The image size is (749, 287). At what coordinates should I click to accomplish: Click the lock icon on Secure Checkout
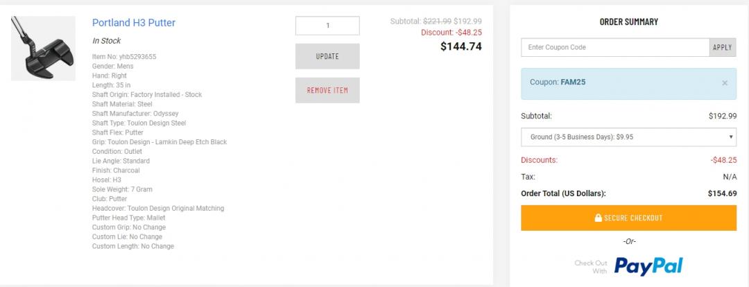598,218
